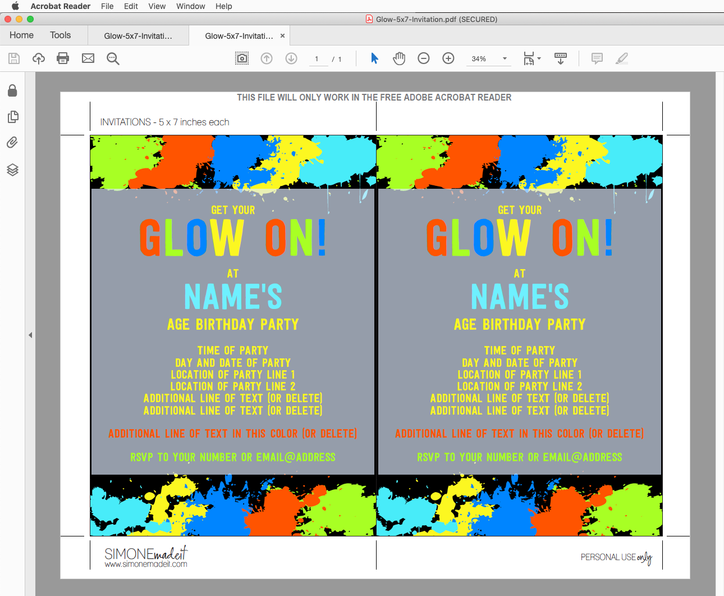This screenshot has height=596, width=724.
Task: Go to the Home screen
Action: tap(21, 35)
